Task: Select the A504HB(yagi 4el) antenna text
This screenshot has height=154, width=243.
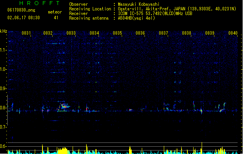Action: (x=136, y=18)
